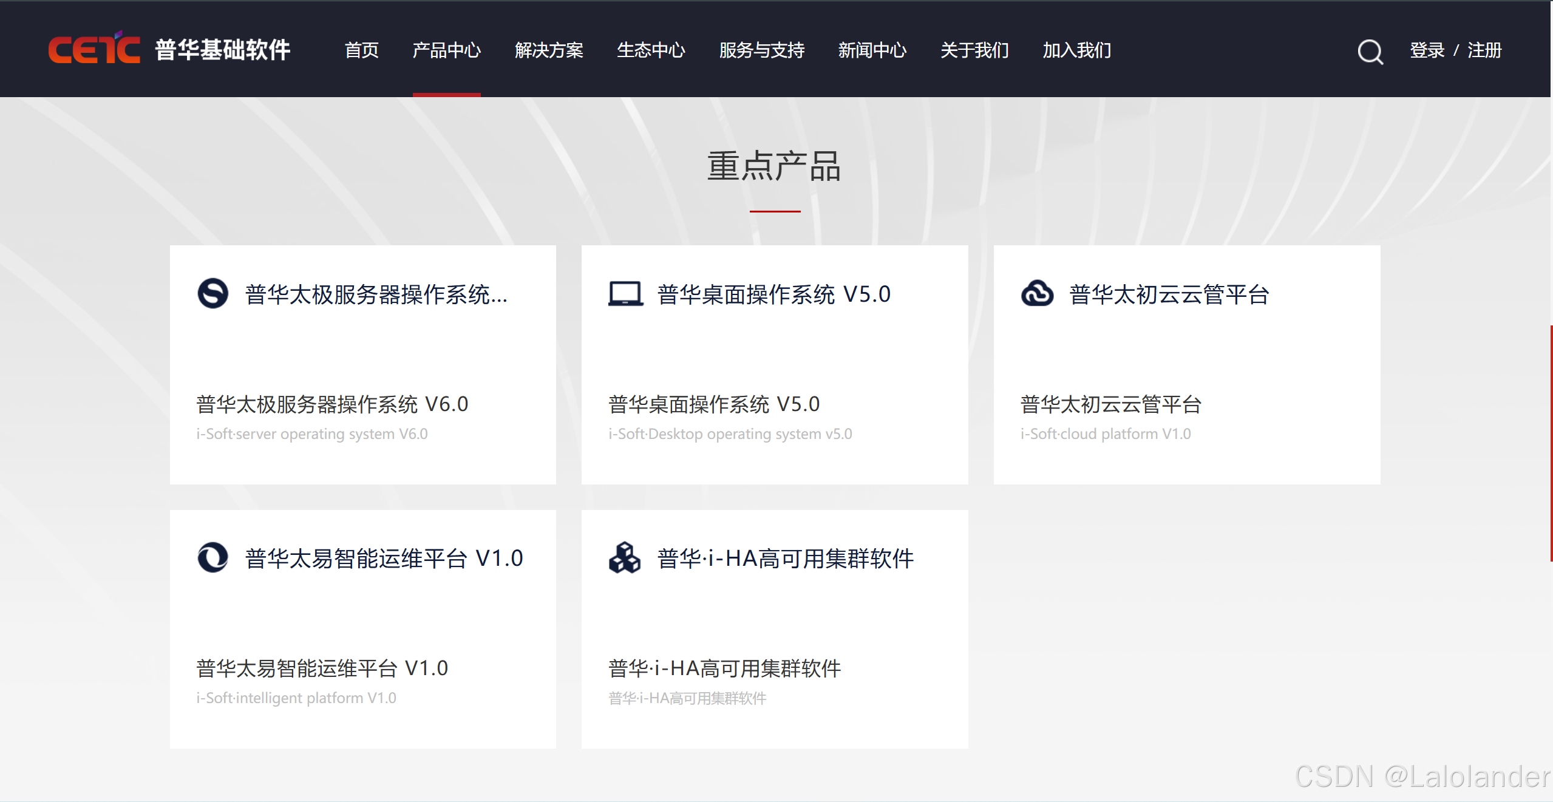Click the Taiji server OS card icon
1553x802 pixels.
point(212,294)
